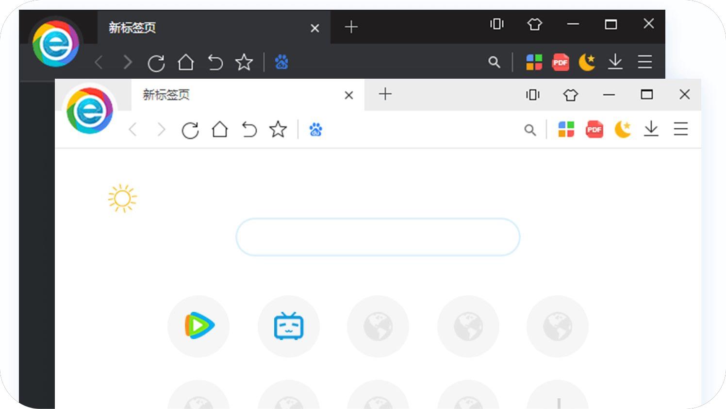The width and height of the screenshot is (726, 409).
Task: Toggle night mode moon icon in the light window
Action: point(623,129)
